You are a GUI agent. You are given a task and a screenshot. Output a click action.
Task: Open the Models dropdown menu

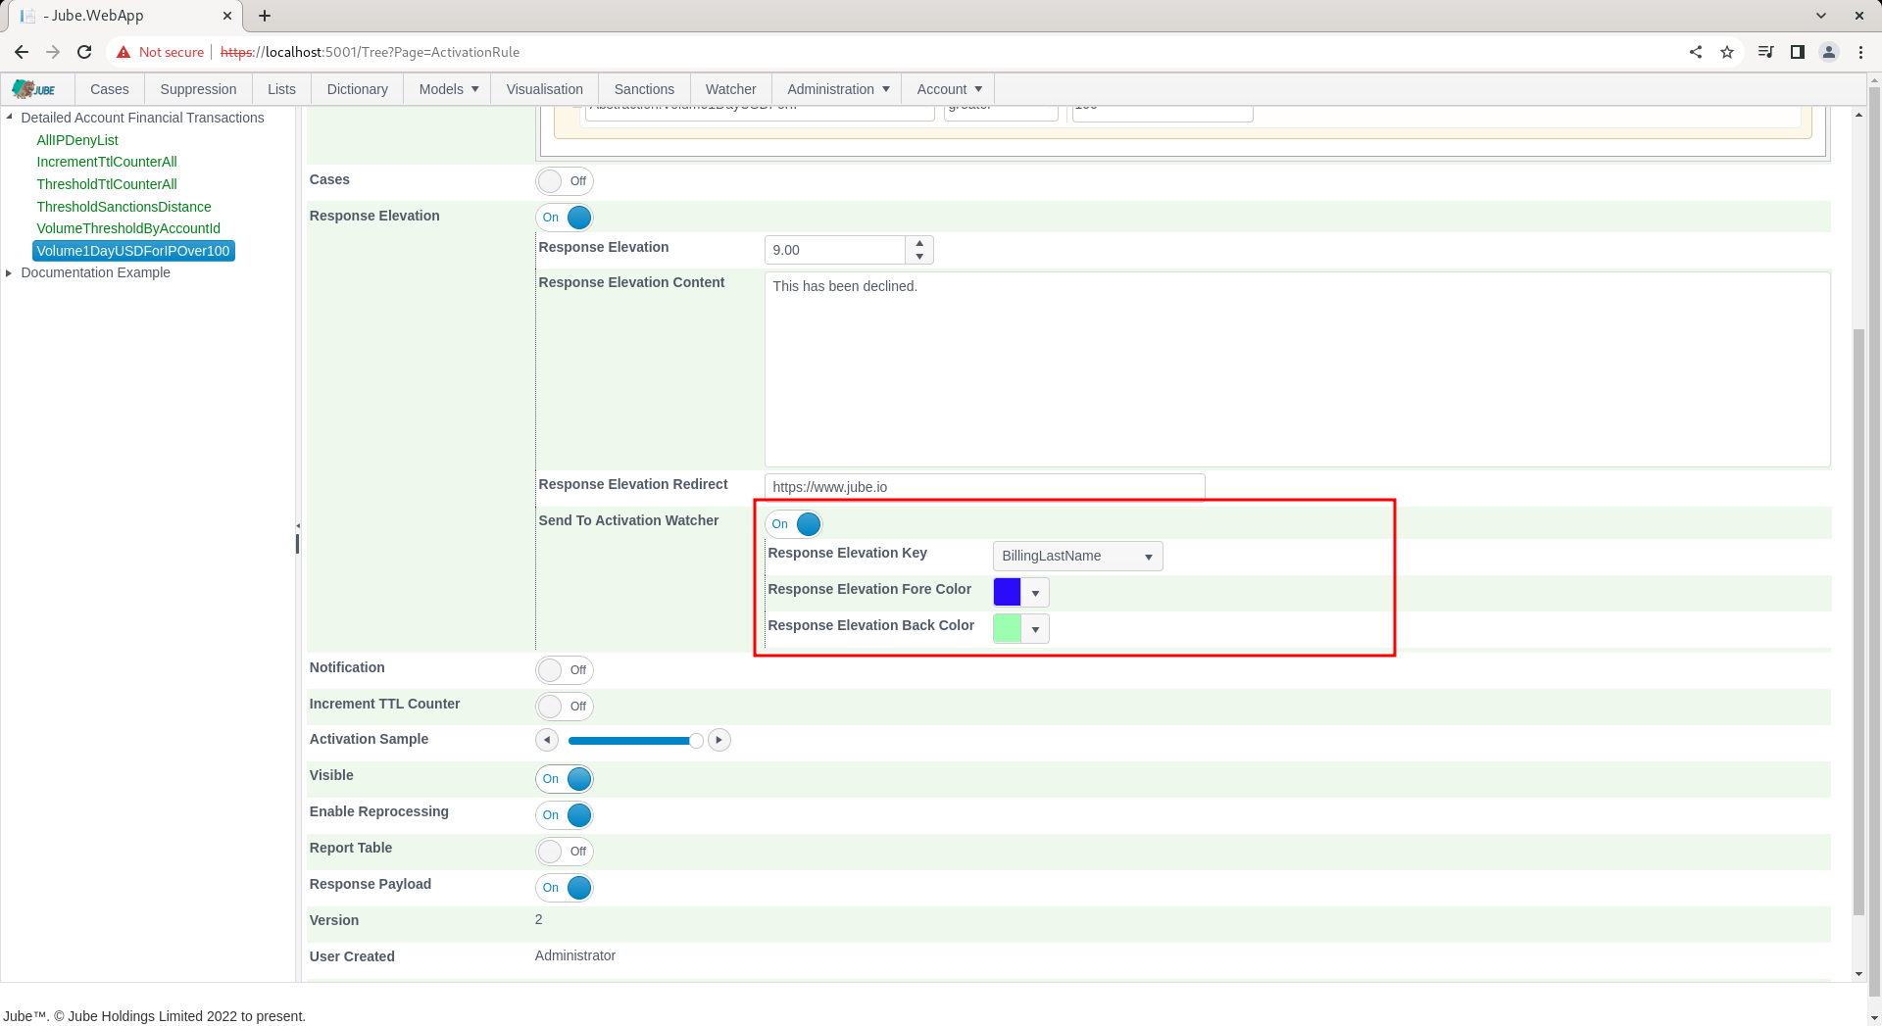tap(448, 89)
